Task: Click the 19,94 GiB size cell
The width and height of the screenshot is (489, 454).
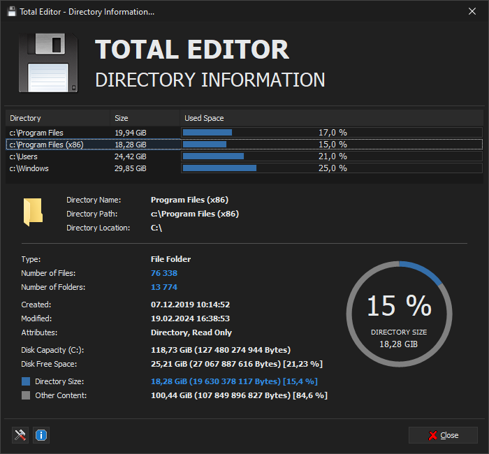Action: point(131,133)
